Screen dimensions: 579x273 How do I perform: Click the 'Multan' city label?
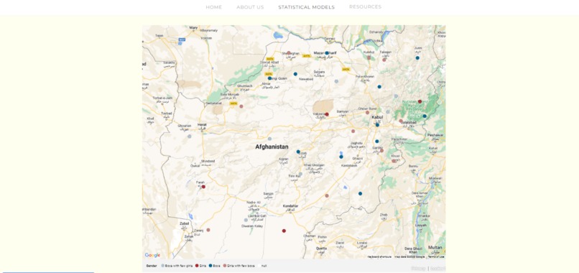(x=435, y=247)
